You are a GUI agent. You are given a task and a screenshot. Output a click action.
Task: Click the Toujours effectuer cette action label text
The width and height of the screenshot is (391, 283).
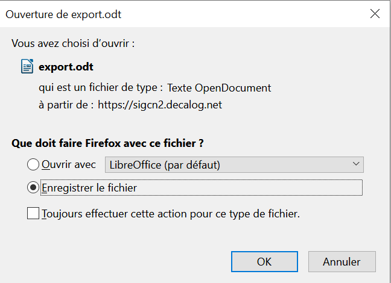(x=171, y=214)
